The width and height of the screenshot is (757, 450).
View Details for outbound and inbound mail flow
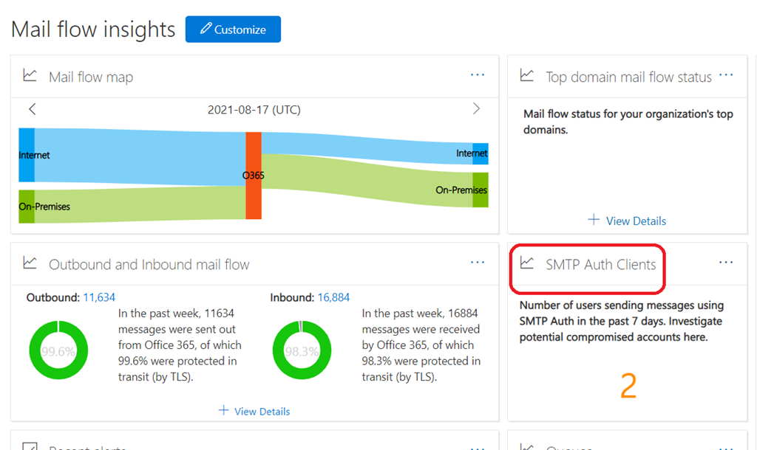[x=254, y=411]
